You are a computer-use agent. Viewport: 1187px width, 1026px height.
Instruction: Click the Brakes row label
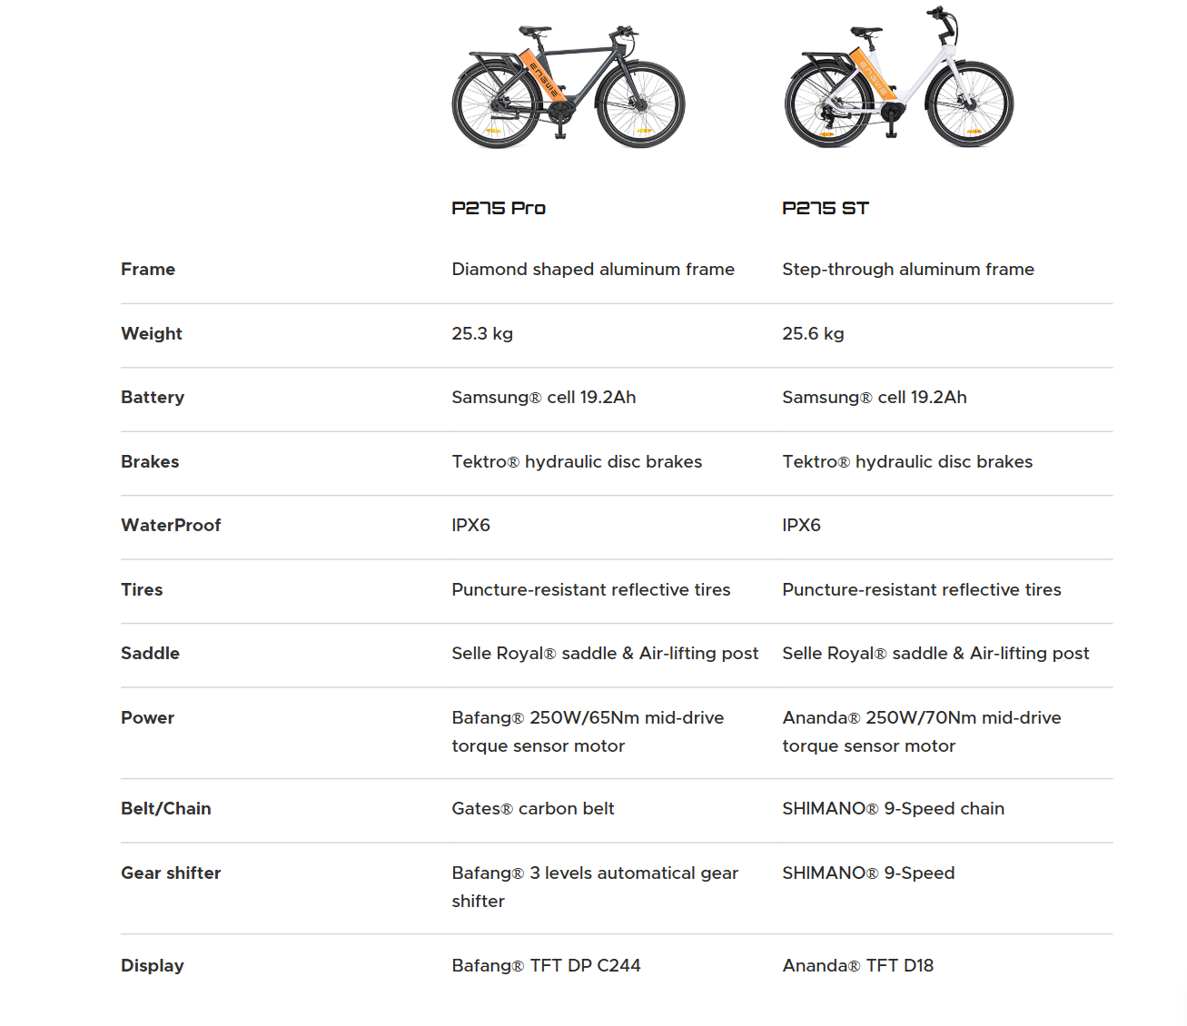tap(150, 462)
